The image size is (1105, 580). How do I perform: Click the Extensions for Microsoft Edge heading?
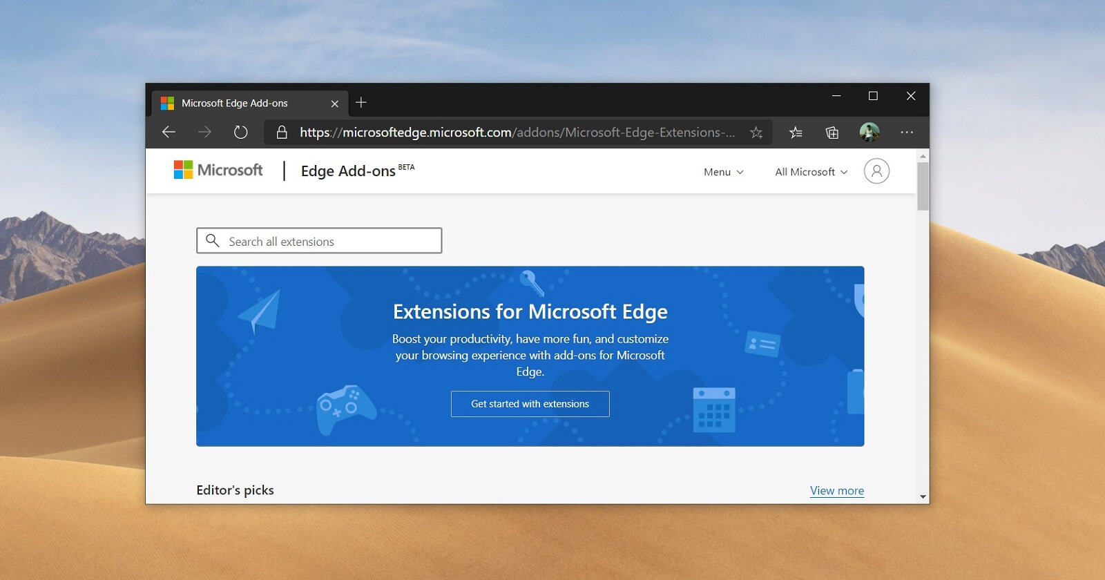pos(530,312)
